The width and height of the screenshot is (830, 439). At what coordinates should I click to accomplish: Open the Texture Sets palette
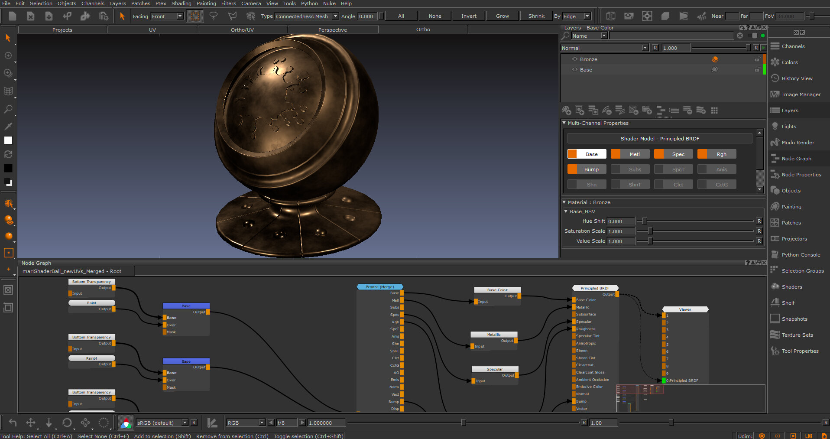797,335
